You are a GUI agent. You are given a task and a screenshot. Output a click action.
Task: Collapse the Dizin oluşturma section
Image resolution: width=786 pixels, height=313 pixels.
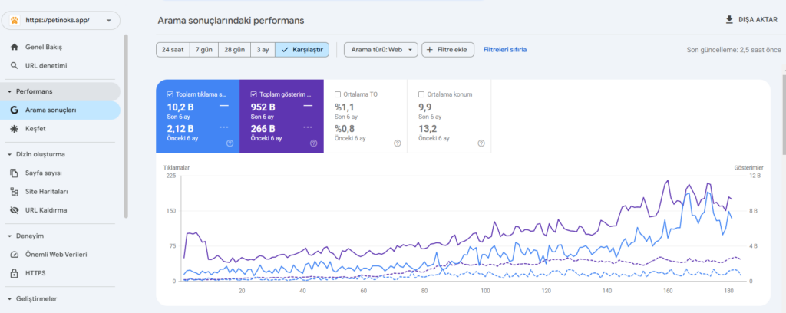pos(9,154)
